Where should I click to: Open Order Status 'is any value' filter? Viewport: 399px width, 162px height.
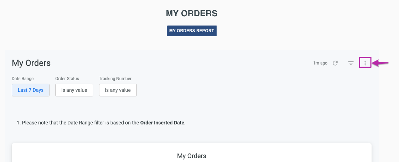(74, 90)
